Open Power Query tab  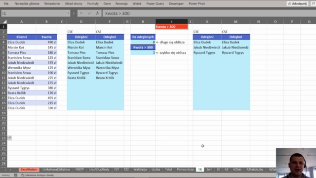coord(155,3)
